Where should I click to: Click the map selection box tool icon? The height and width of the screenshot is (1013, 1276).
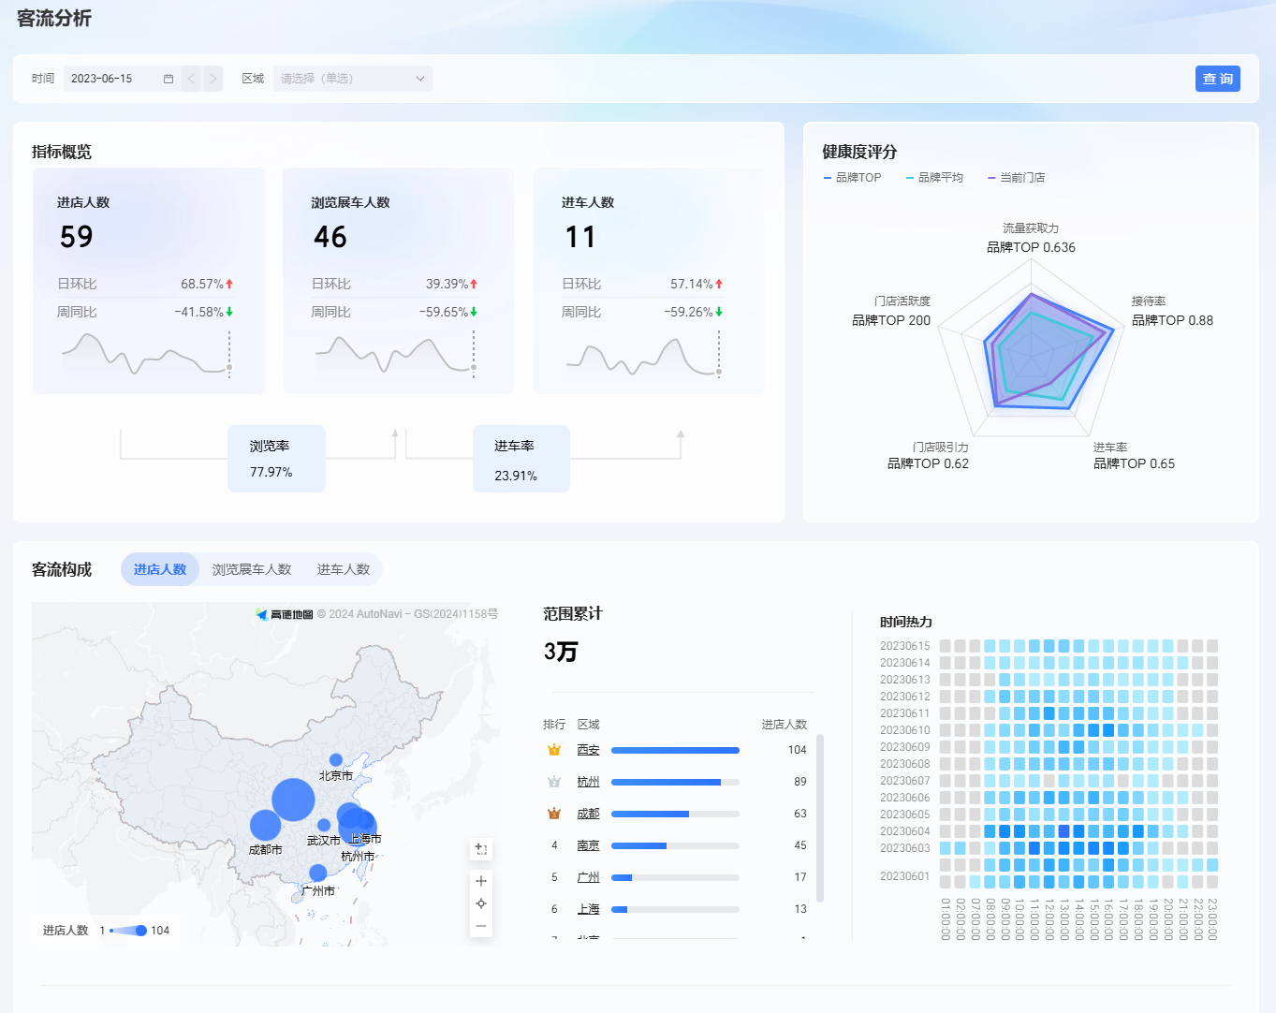[x=481, y=849]
